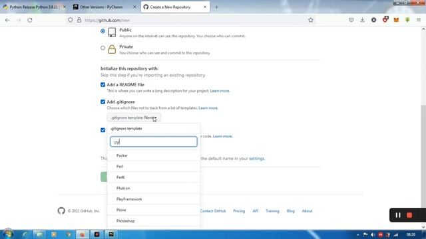Screen dimensions: 426x239
Task: Uncheck the Add .gitignore checkbox
Action: tap(103, 102)
